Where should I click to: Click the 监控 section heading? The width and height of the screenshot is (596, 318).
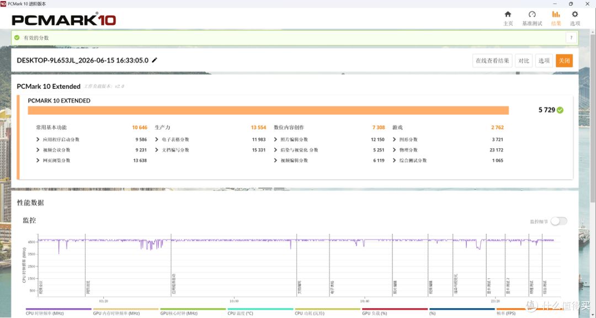click(x=29, y=220)
